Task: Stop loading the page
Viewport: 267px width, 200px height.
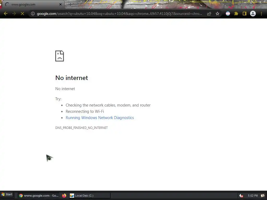Action: (x=22, y=14)
